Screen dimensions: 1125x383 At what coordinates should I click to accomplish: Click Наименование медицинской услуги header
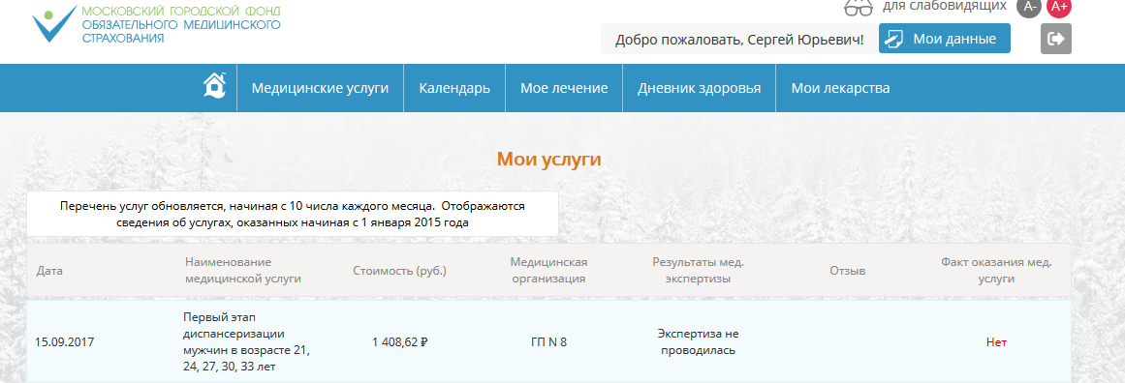pos(242,271)
